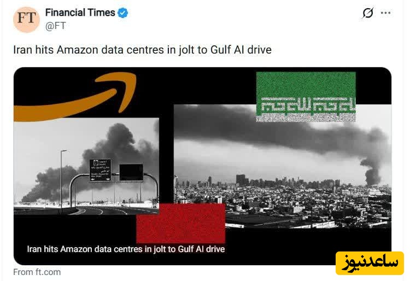Open the left highway smoke photo
The image size is (410, 281).
(x=86, y=166)
